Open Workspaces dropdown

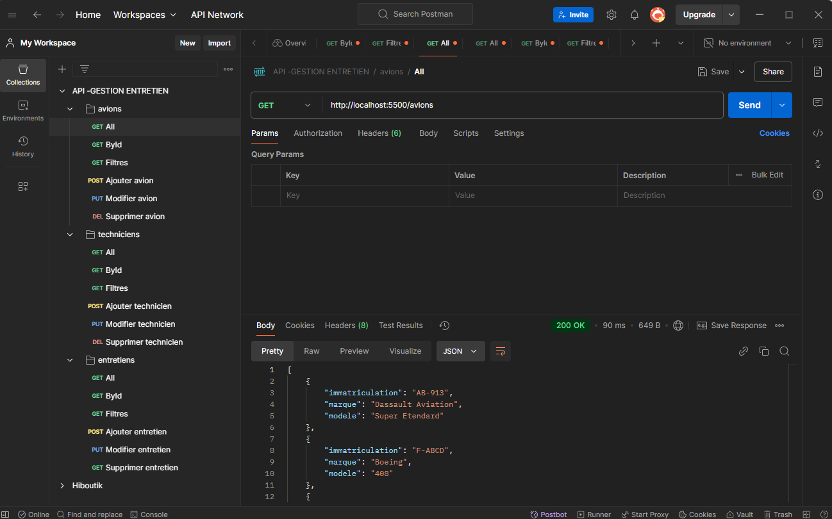pyautogui.click(x=144, y=15)
